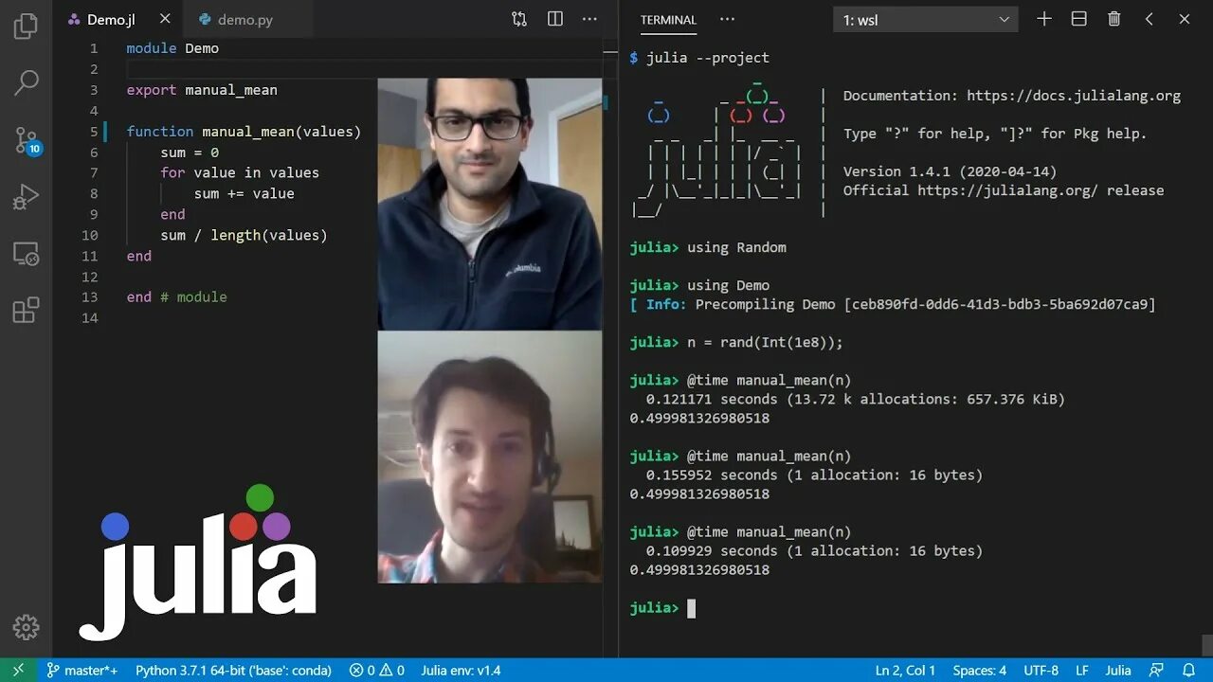Viewport: 1213px width, 682px height.
Task: Select Python 3.7.1 64-bit interpreter entry
Action: [233, 671]
